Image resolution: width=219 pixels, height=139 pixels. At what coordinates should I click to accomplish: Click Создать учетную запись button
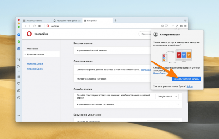pyautogui.click(x=186, y=79)
